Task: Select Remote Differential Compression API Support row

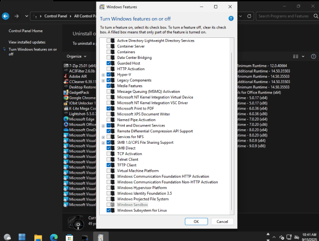Action: coord(155,131)
